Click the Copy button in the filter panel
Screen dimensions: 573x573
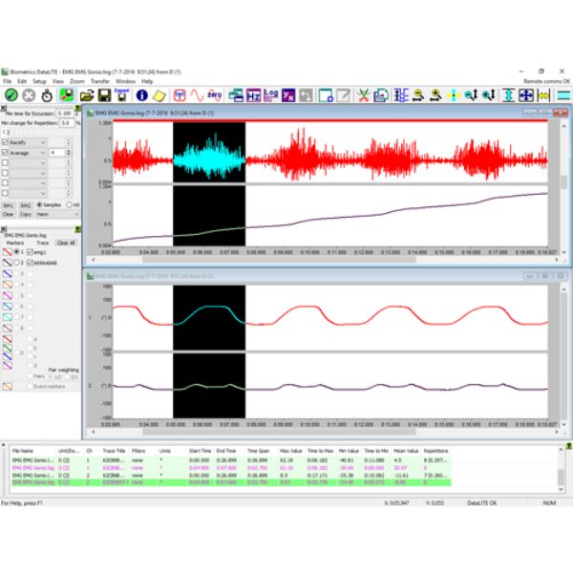pyautogui.click(x=25, y=215)
